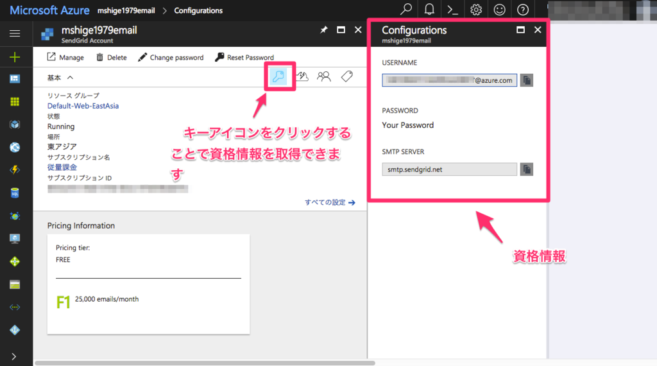Click the feedback smiley icon
The width and height of the screenshot is (657, 366).
[499, 10]
